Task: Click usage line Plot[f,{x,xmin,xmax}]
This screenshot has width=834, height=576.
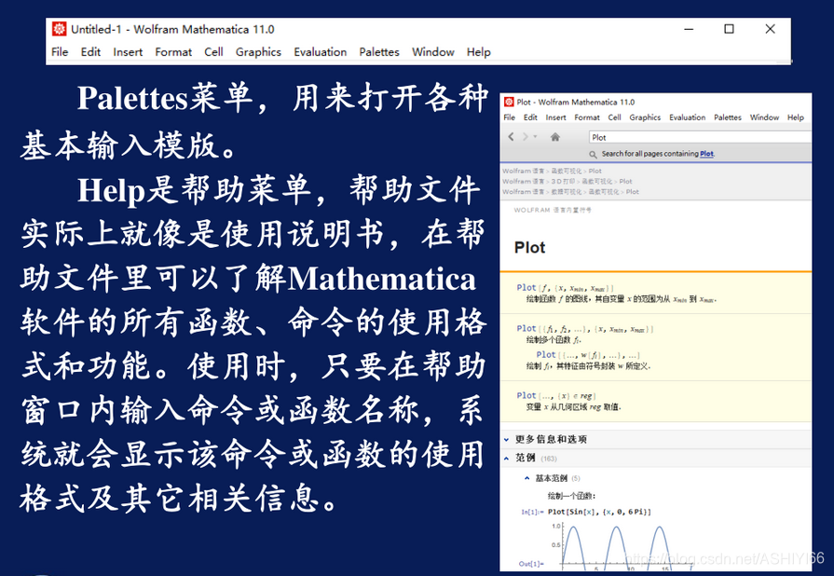Action: point(565,288)
